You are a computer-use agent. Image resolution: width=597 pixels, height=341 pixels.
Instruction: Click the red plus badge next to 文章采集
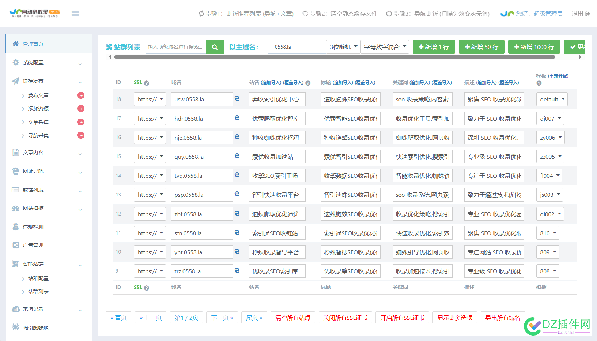tap(81, 122)
